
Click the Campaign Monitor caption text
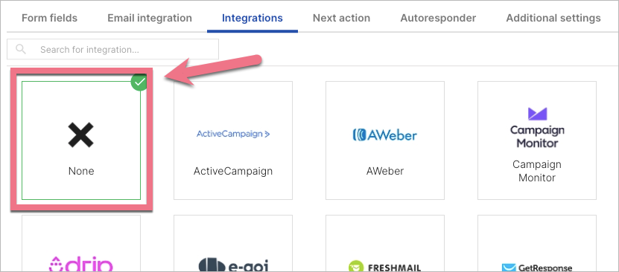tap(537, 171)
